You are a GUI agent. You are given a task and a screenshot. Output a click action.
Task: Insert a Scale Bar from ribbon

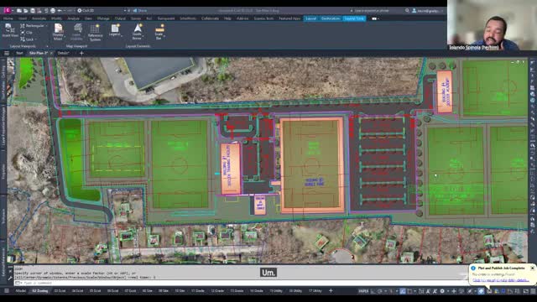click(159, 32)
